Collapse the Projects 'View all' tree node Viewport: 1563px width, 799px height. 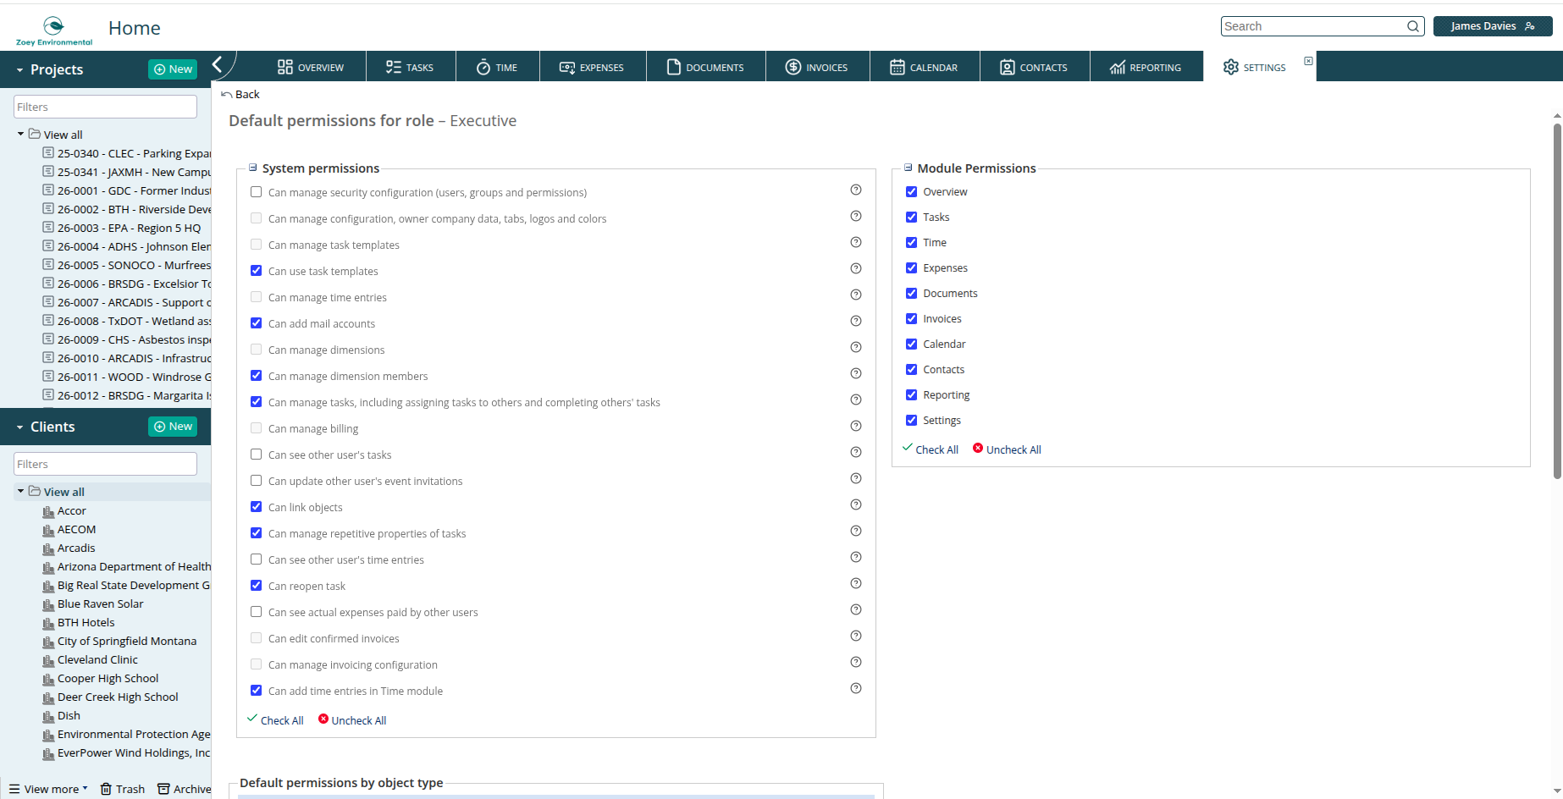point(20,134)
